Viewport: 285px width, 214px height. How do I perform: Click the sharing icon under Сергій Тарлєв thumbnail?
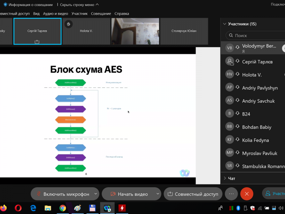[x=37, y=42]
